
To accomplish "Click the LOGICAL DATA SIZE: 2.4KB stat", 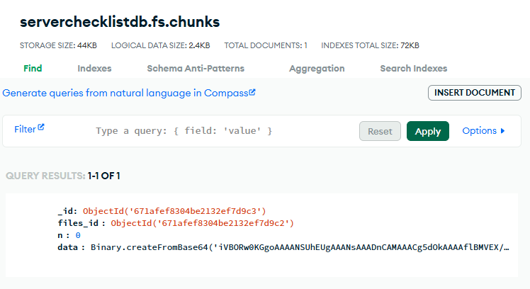I will 161,45.
